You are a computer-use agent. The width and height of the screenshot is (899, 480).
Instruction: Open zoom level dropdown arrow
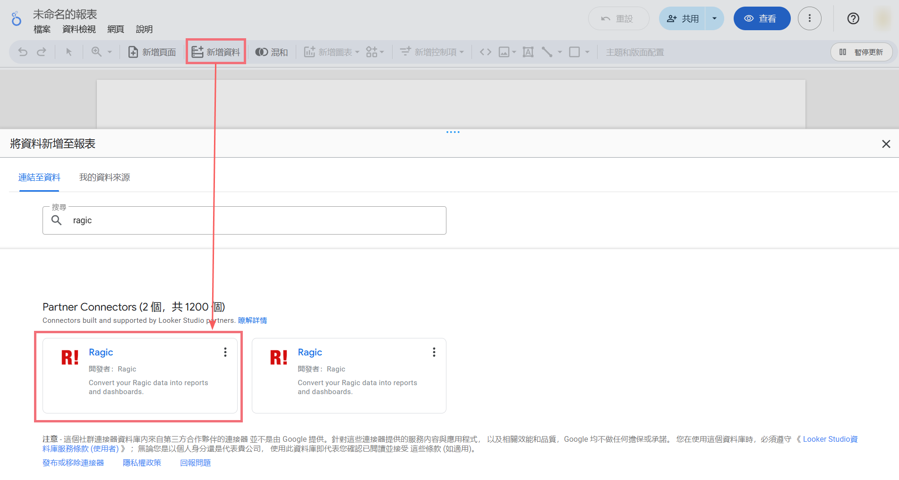(110, 52)
